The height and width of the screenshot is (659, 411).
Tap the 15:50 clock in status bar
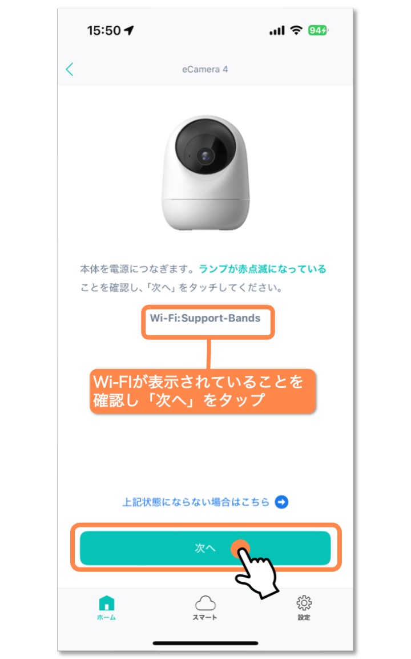(104, 30)
